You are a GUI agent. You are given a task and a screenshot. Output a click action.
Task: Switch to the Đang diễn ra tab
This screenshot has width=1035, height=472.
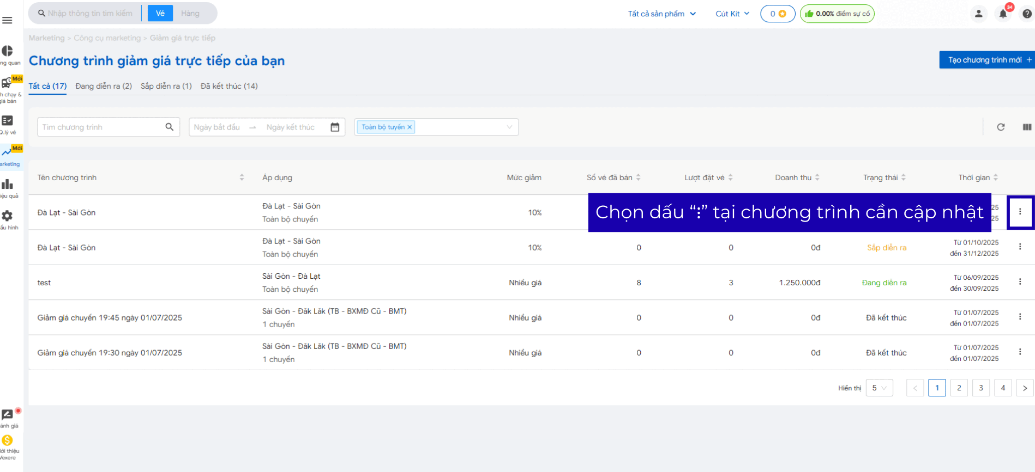[104, 86]
